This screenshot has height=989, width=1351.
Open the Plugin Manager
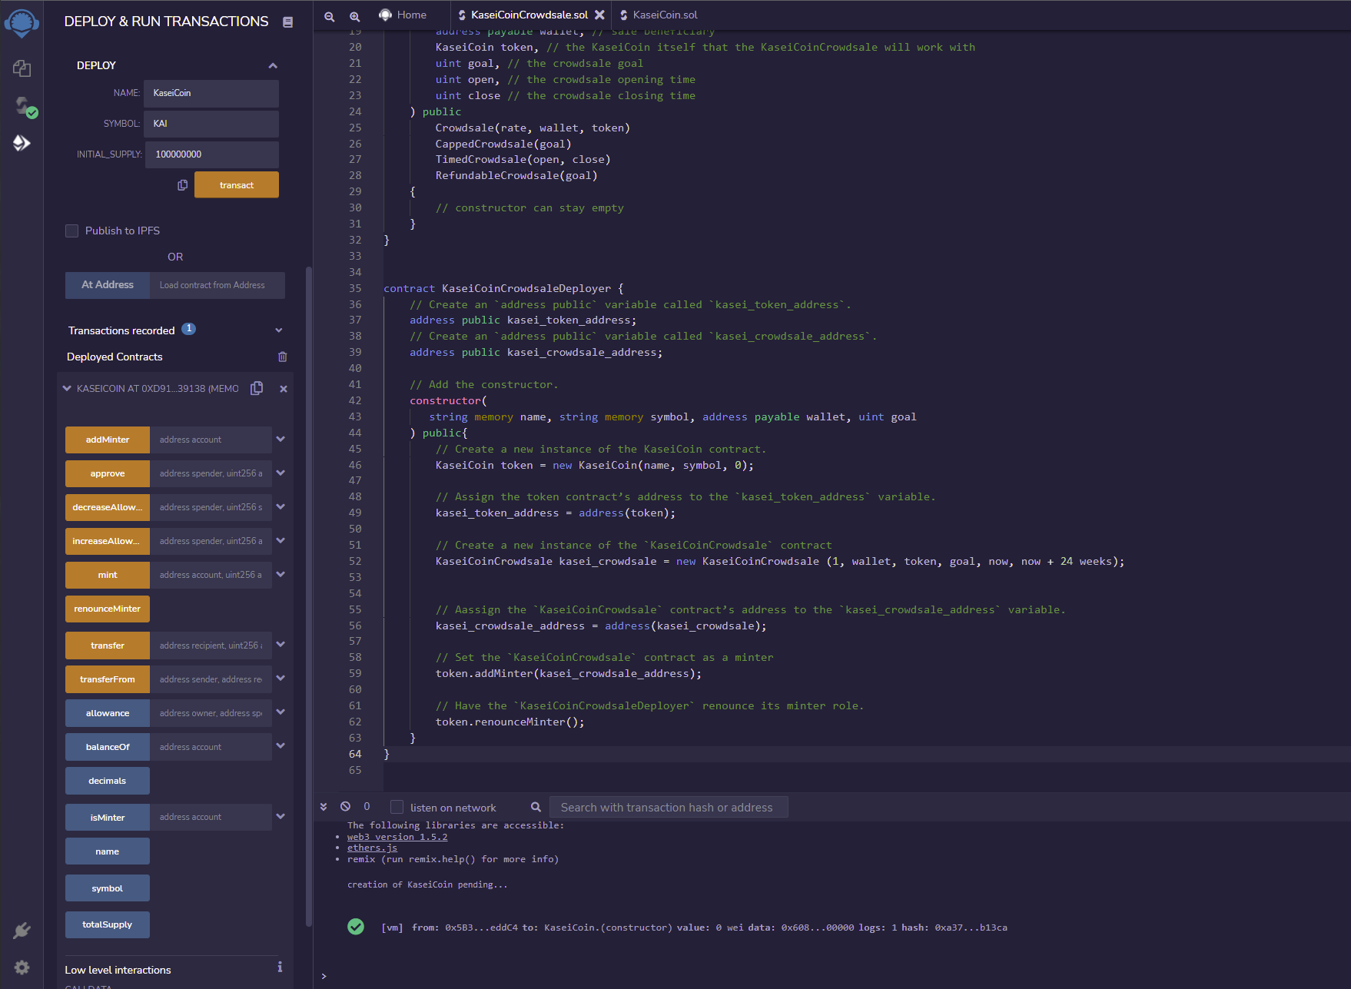pyautogui.click(x=22, y=930)
